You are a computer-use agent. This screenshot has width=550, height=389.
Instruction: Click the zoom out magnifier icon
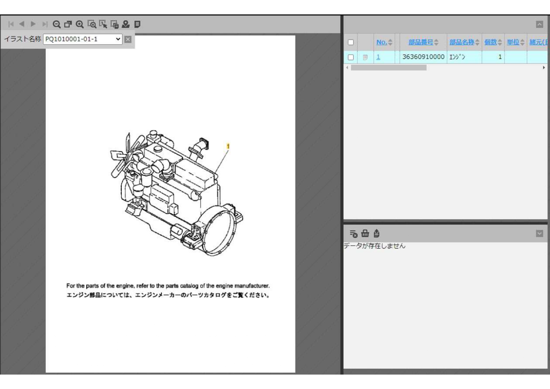click(56, 24)
